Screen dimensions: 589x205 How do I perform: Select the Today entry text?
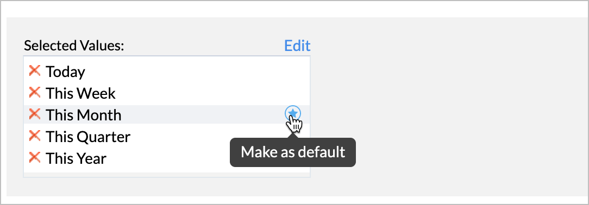(65, 72)
